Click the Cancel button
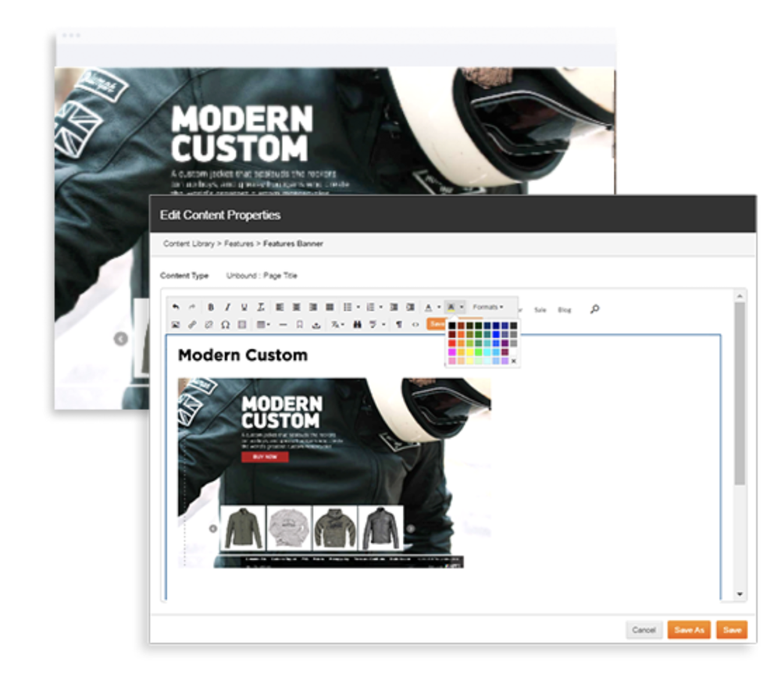Viewport: 781px width, 695px height. click(644, 629)
